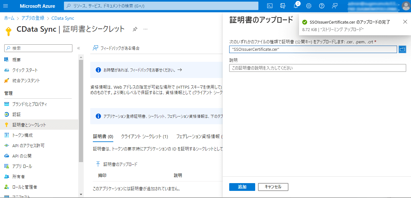The width and height of the screenshot is (411, 198).
Task: Go to ホーム breadcrumb
Action: [x=9, y=18]
